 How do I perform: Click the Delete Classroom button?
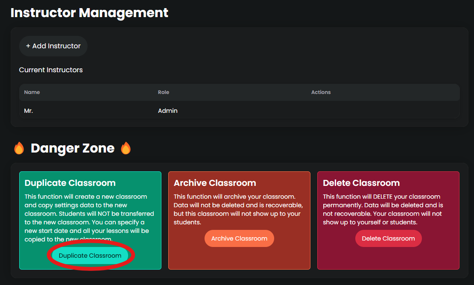[x=388, y=238]
